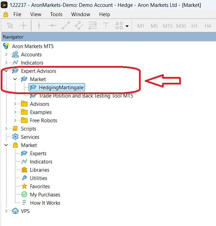216x226 pixels.
Task: Select the cursor arrow tool
Action: tap(10, 26)
